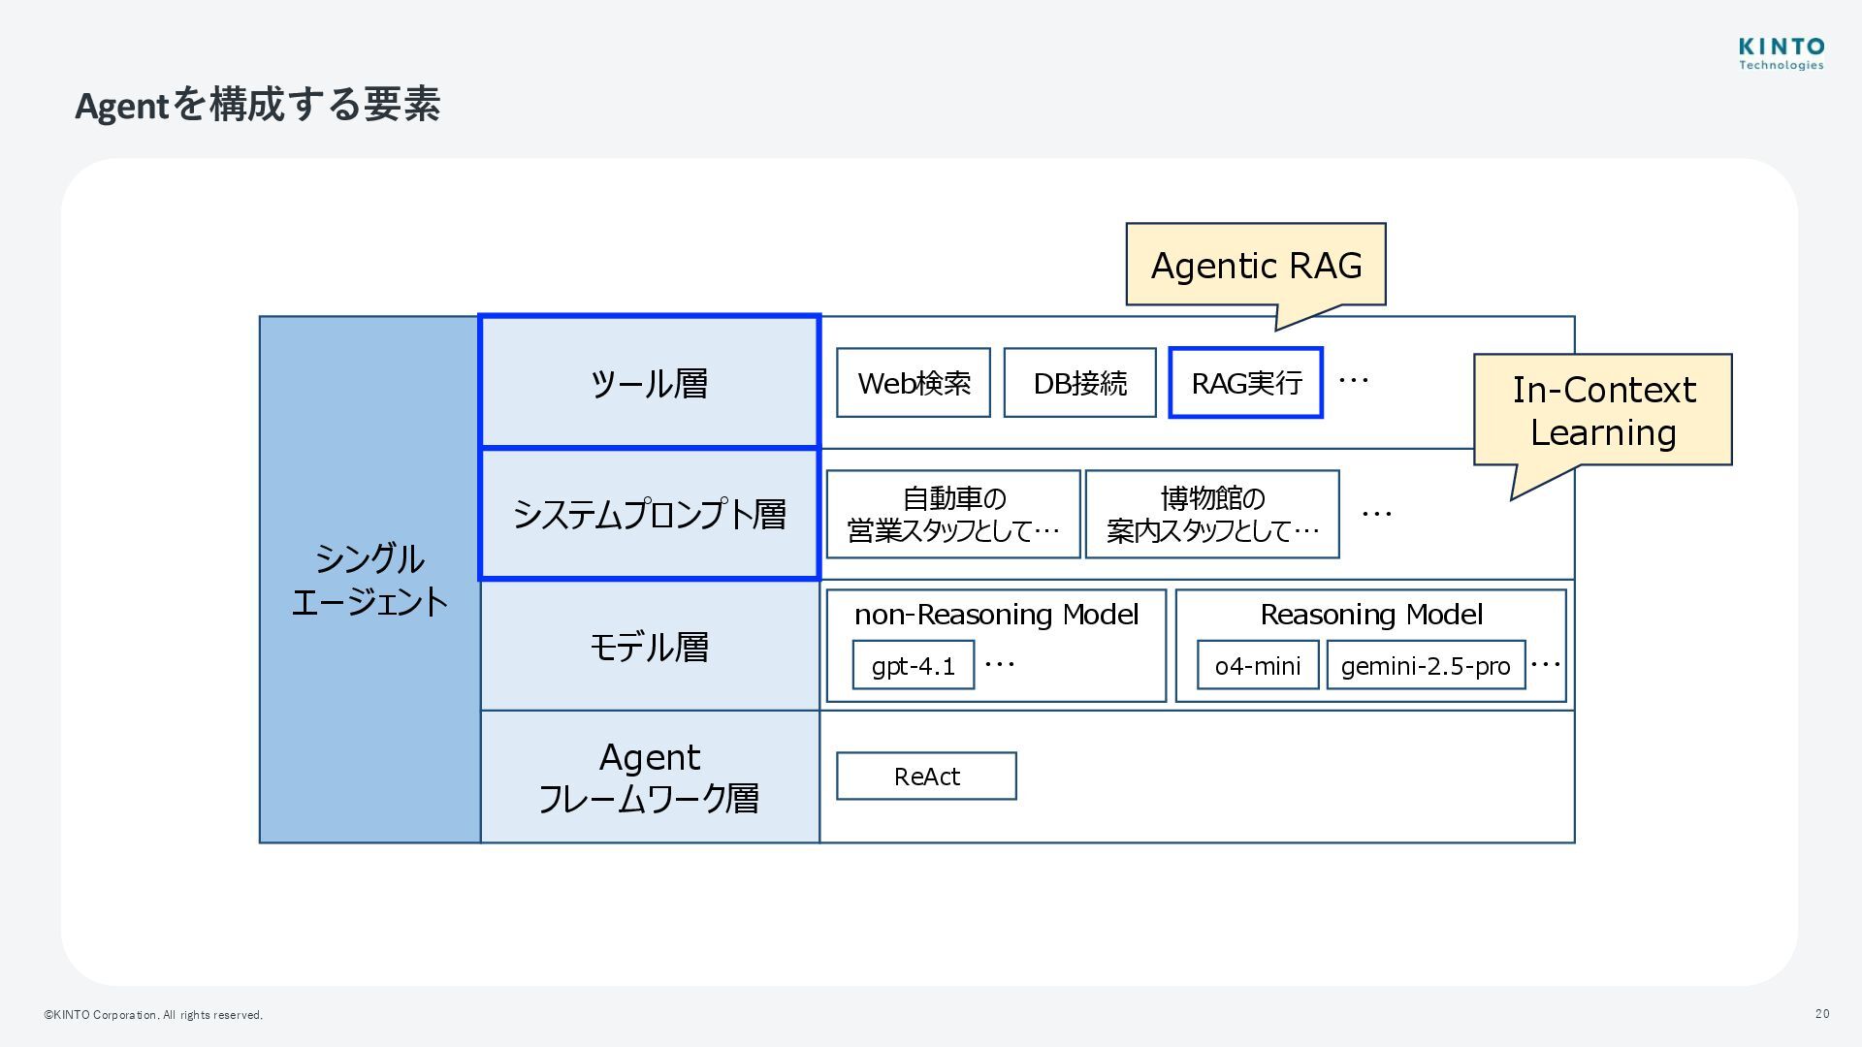Click the '©KINTO Corporation' copyright footer
1862x1047 pixels.
pos(153,1015)
